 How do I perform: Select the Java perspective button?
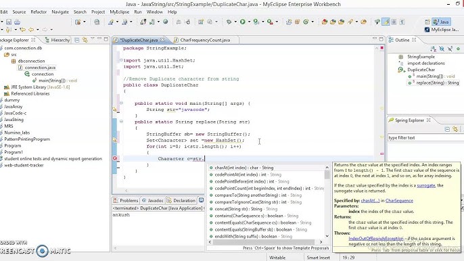click(x=441, y=22)
